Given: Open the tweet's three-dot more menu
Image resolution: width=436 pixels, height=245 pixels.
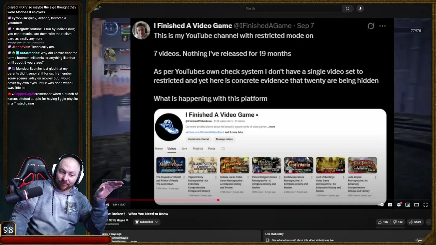Looking at the screenshot, I should [383, 26].
